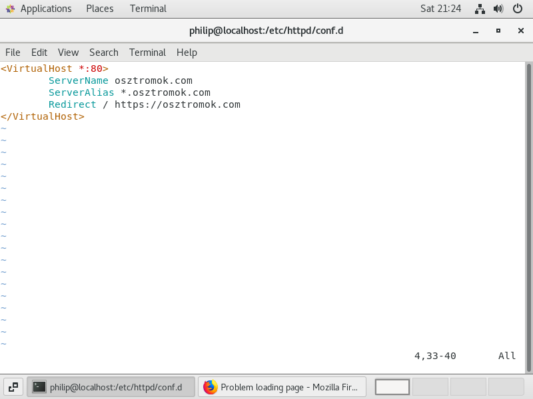This screenshot has height=399, width=533.
Task: Select the third workspace in the switcher
Action: [468, 387]
